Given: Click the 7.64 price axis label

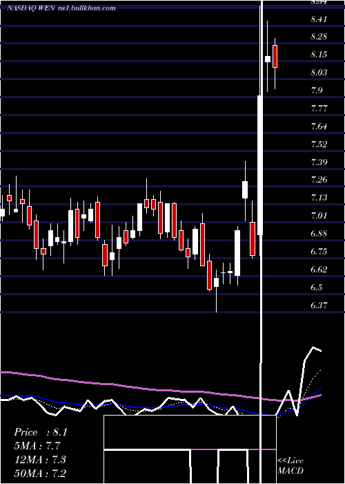Looking at the screenshot, I should coord(319,127).
